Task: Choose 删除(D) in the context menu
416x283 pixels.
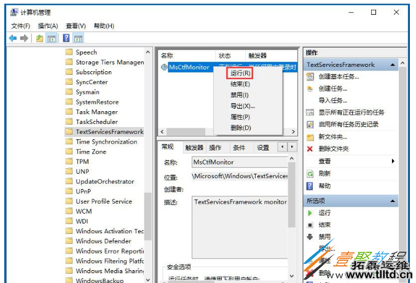Action: click(240, 128)
